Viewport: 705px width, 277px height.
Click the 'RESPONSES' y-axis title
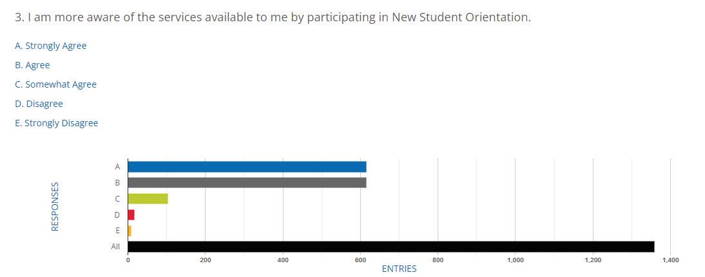pos(55,206)
